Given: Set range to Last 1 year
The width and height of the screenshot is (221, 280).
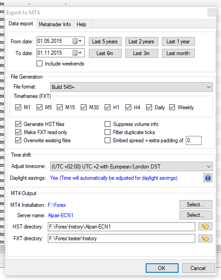Looking at the screenshot, I should (x=178, y=42).
